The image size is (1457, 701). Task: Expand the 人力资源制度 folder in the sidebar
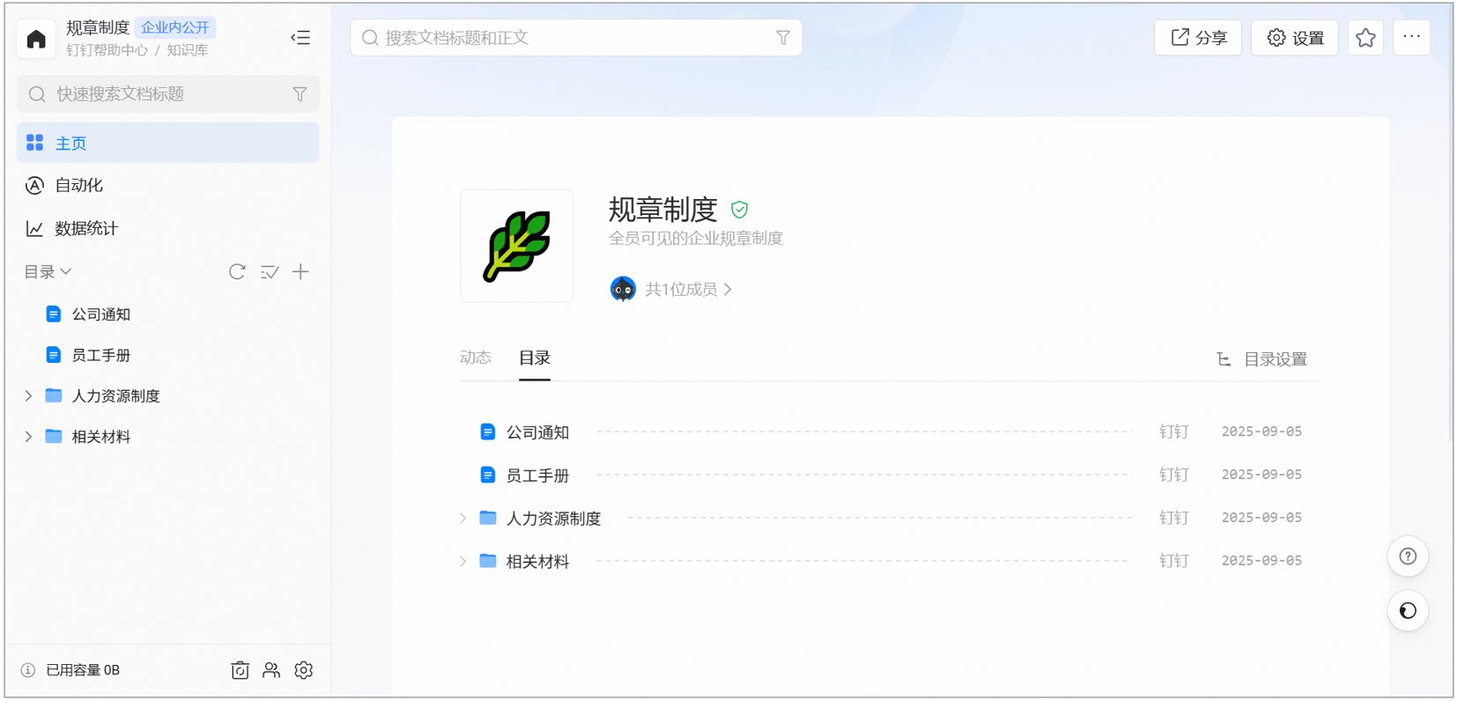[x=28, y=396]
